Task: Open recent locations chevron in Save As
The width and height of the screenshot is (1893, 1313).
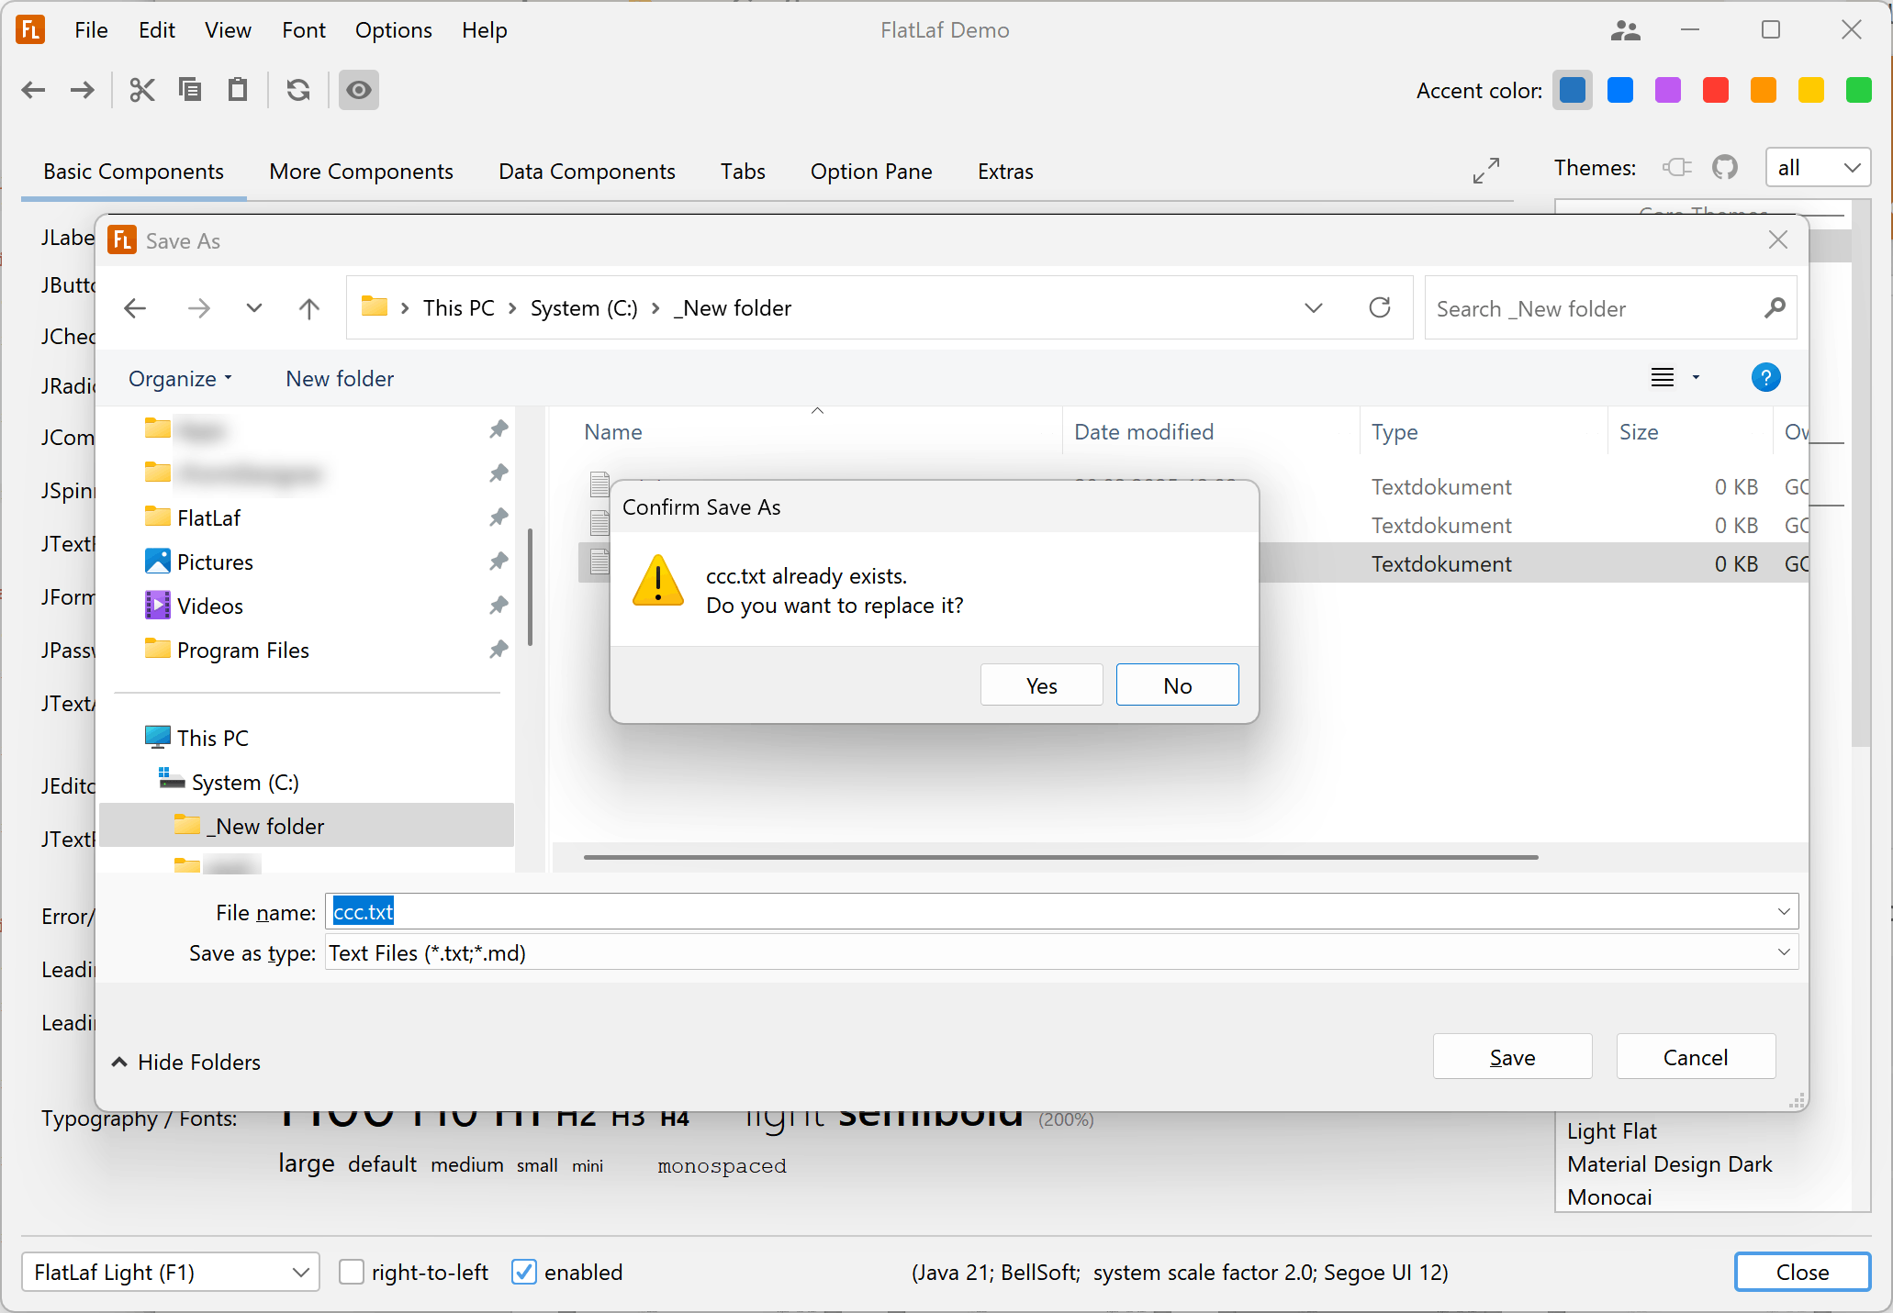Action: [x=254, y=308]
